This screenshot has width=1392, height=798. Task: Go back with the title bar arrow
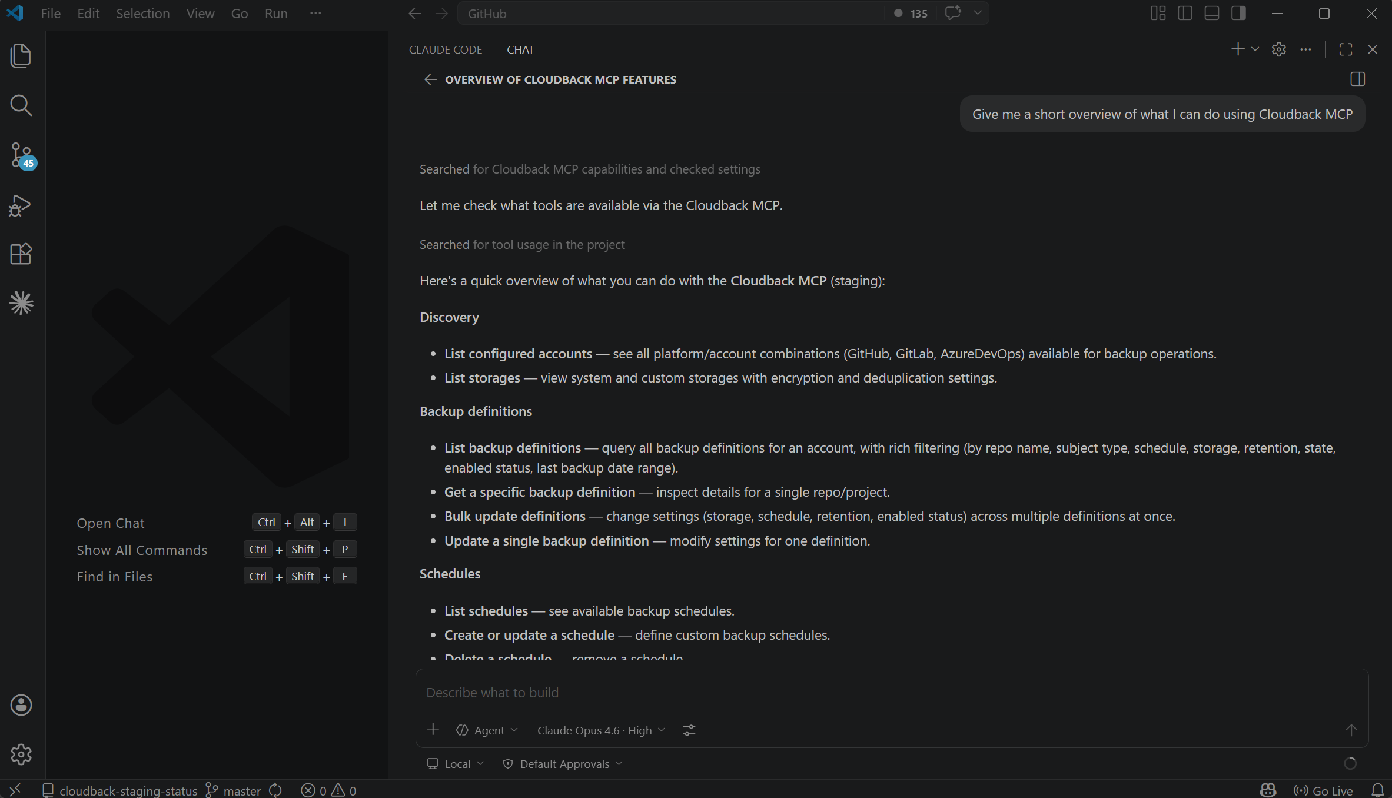pos(414,14)
